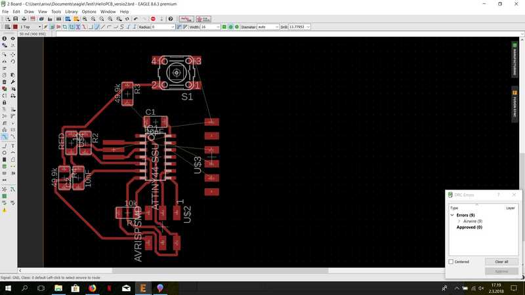Click the command line input field
This screenshot has height=295, width=525.
[288, 34]
